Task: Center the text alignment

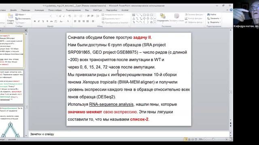Action: [79, 21]
